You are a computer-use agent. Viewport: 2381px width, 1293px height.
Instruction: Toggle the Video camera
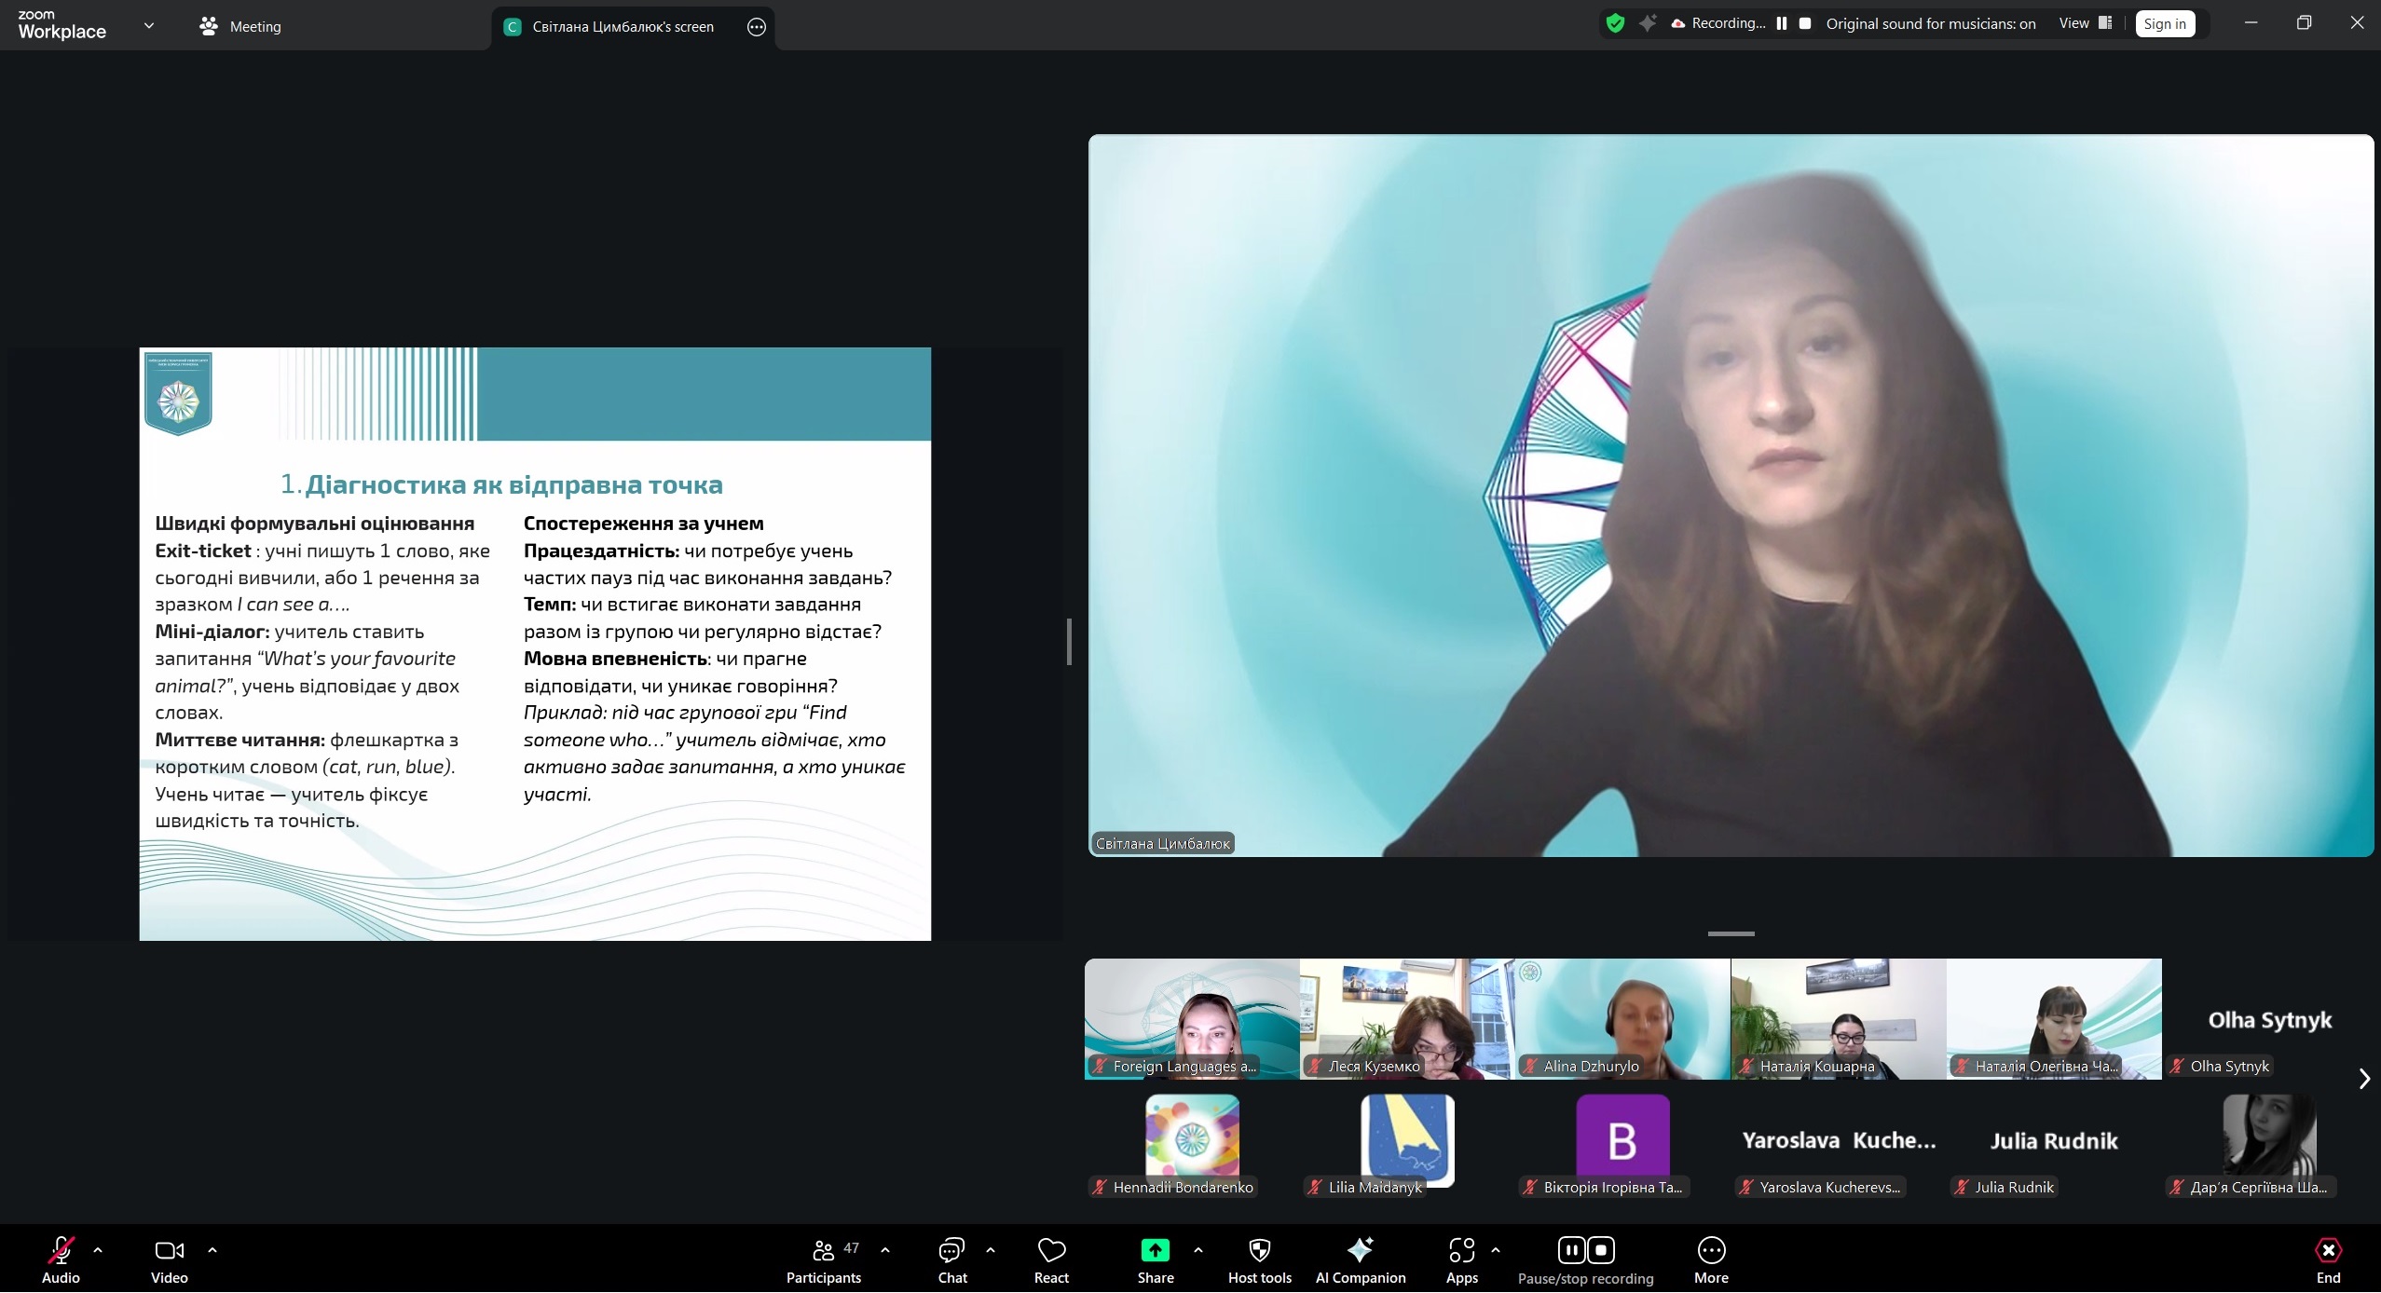(169, 1259)
